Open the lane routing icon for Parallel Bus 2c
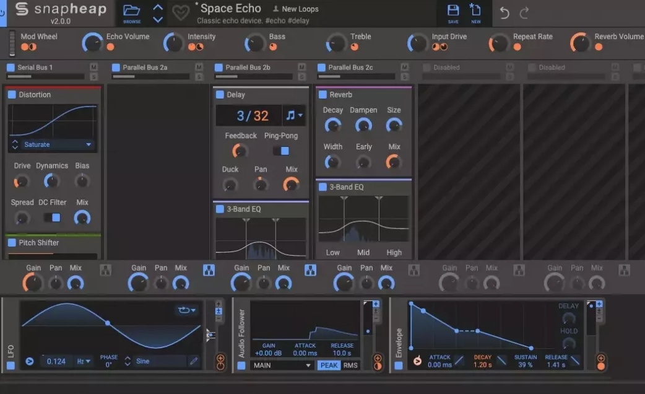 414,270
